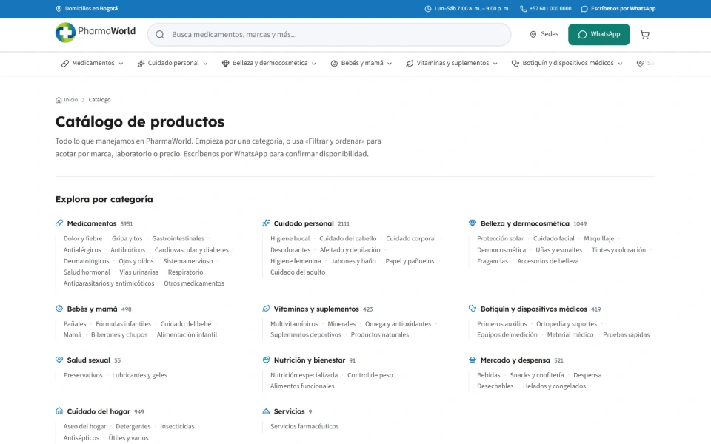Click the leaf icon beside Vitaminas y suplementos heading
This screenshot has width=711, height=444.
[266, 309]
